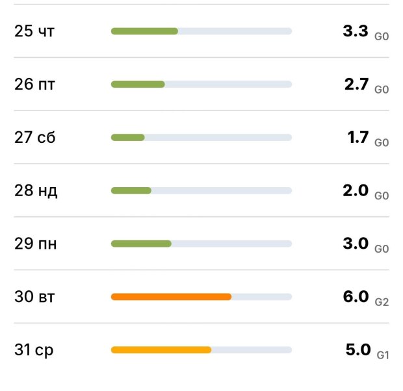Image resolution: width=403 pixels, height=391 pixels.
Task: Click the green bar for 25 чт
Action: coord(144,31)
